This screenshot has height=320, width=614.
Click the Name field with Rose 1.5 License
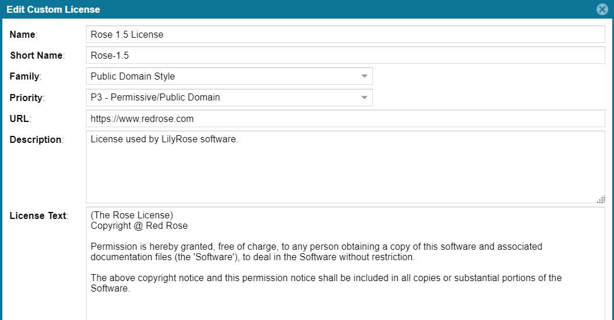(x=345, y=34)
